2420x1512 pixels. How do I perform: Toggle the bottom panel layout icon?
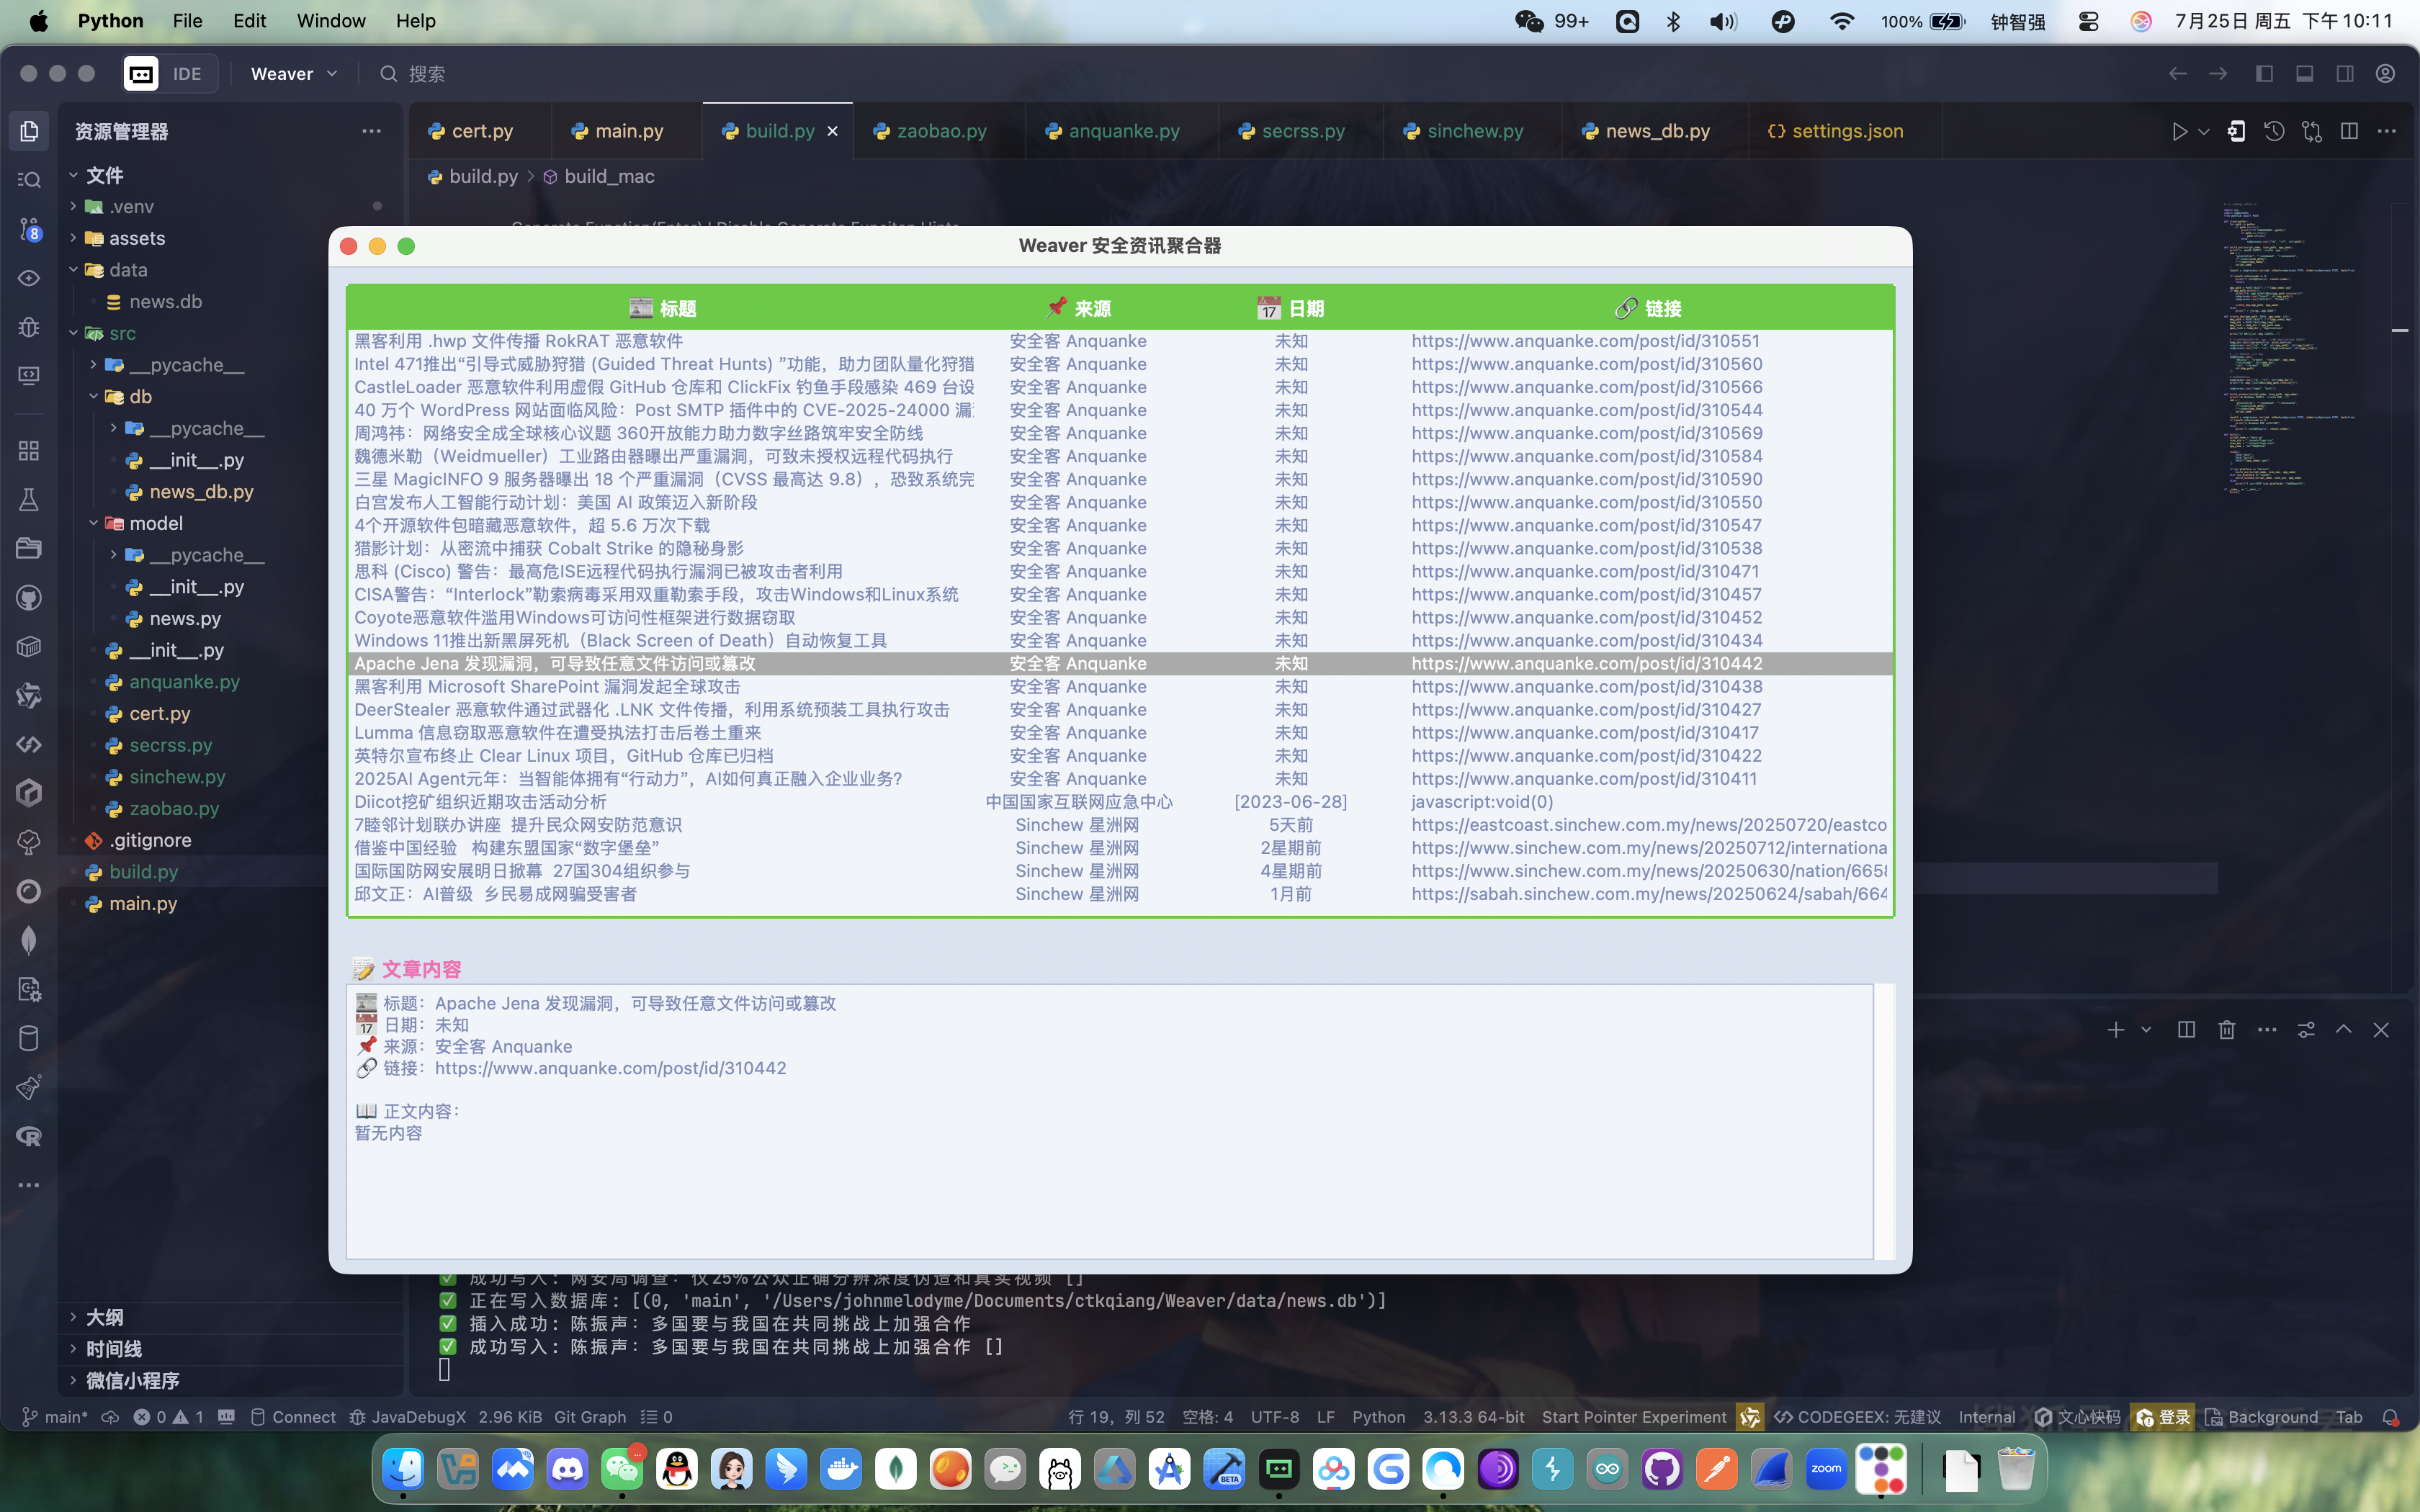tap(2305, 74)
